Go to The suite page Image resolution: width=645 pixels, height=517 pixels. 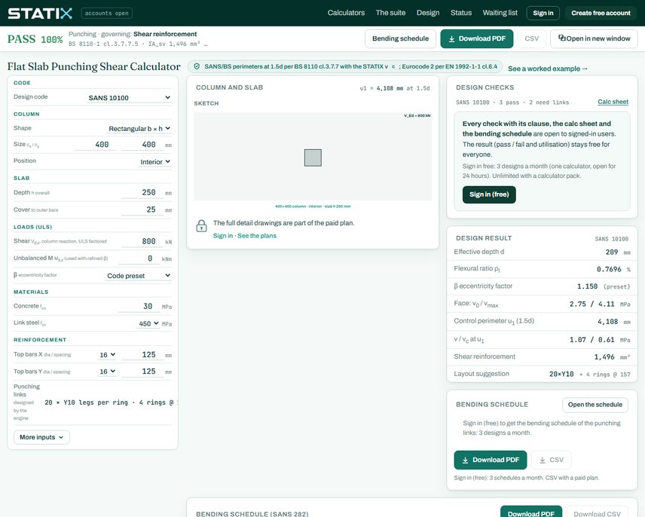click(x=390, y=13)
